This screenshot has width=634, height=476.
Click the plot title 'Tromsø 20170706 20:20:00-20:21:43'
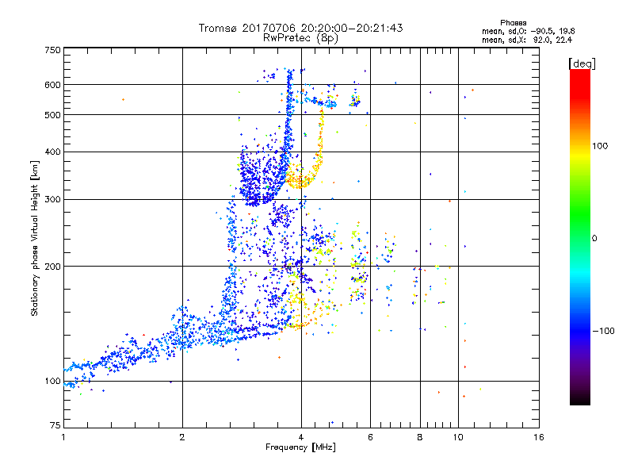(x=300, y=28)
